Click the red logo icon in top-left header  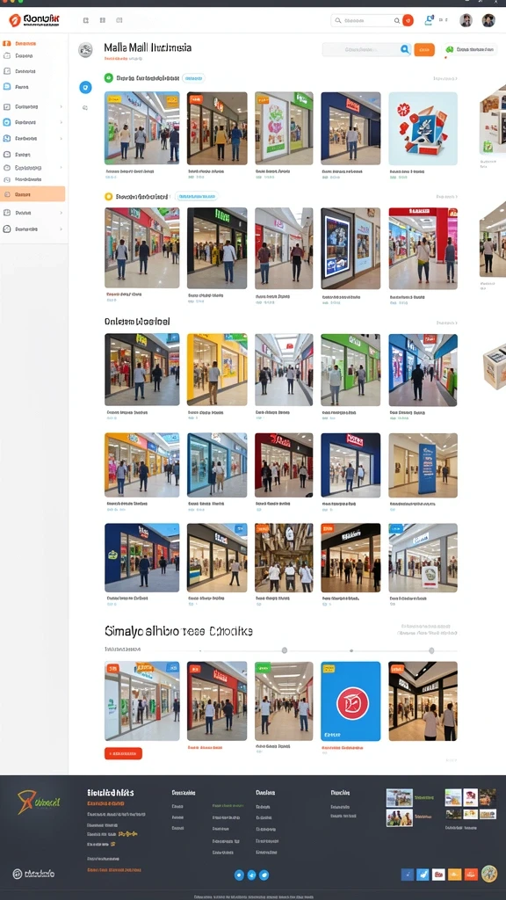pos(15,21)
